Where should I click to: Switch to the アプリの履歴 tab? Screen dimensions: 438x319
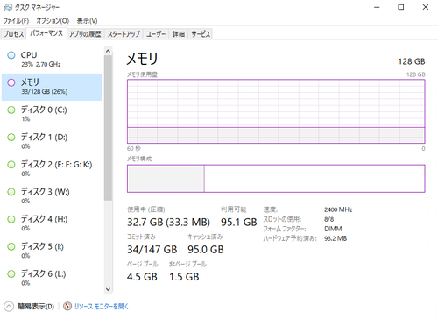85,34
